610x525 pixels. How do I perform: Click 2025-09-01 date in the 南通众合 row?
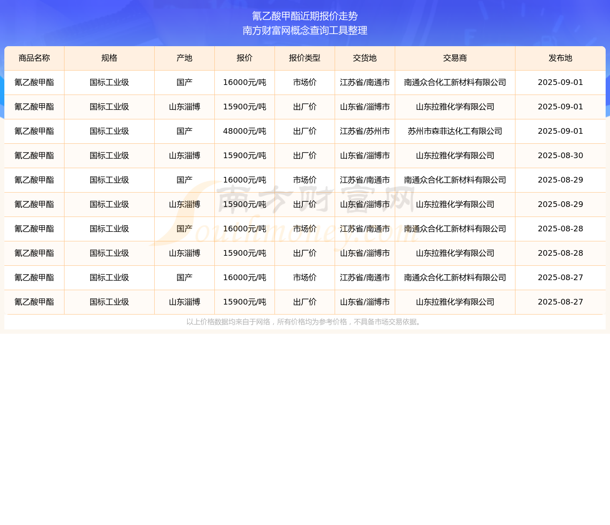pyautogui.click(x=561, y=82)
